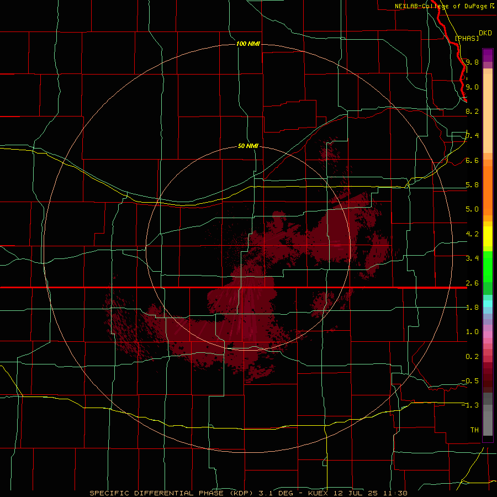Image resolution: width=497 pixels, height=497 pixels.
Task: Click the (KDP) product code in caption
Action: click(x=242, y=493)
